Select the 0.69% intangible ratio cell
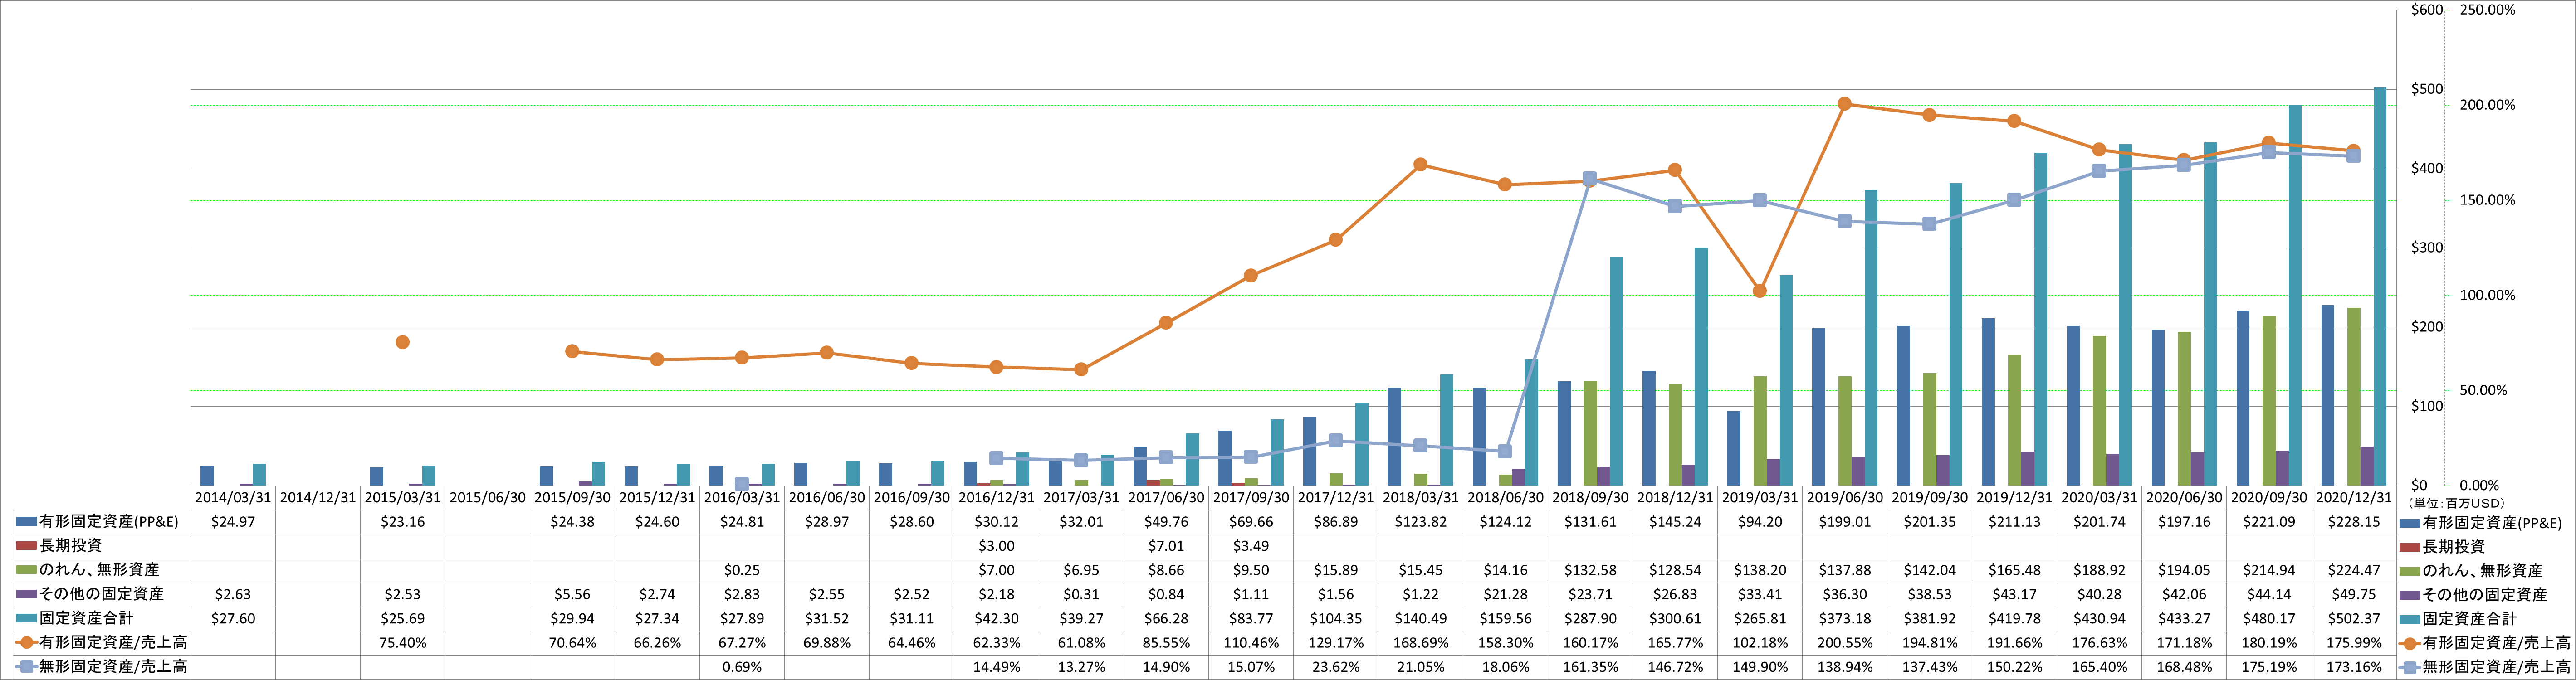 click(x=742, y=666)
